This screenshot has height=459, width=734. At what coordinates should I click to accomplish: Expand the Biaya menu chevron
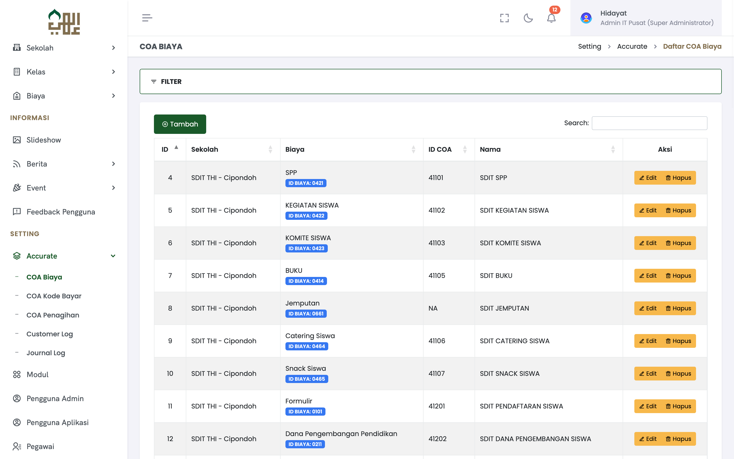113,96
